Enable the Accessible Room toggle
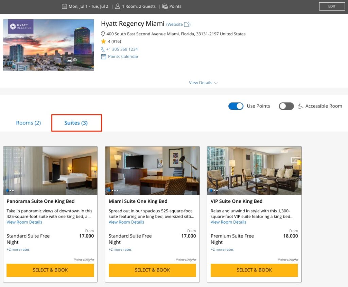Viewport: 348px width, 287px height. point(286,106)
